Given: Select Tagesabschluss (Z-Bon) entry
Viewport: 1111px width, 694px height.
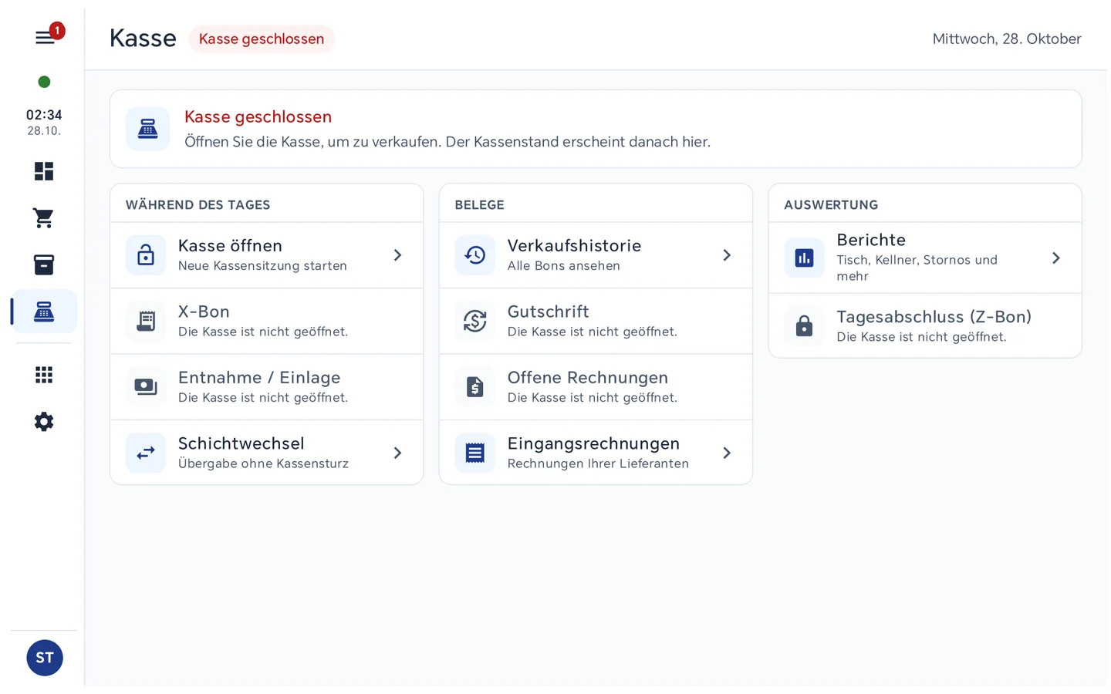Looking at the screenshot, I should coord(925,325).
